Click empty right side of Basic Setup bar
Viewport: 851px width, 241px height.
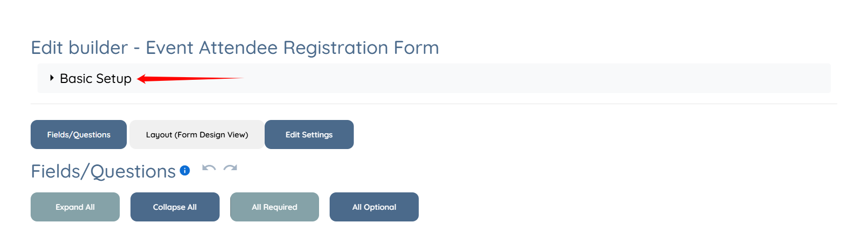tap(528, 78)
